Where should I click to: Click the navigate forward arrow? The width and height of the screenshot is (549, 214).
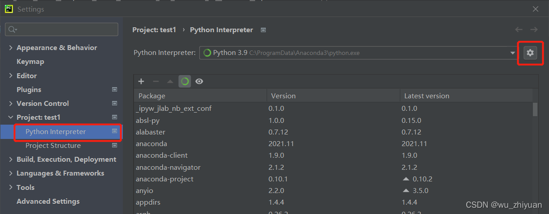[x=534, y=29]
